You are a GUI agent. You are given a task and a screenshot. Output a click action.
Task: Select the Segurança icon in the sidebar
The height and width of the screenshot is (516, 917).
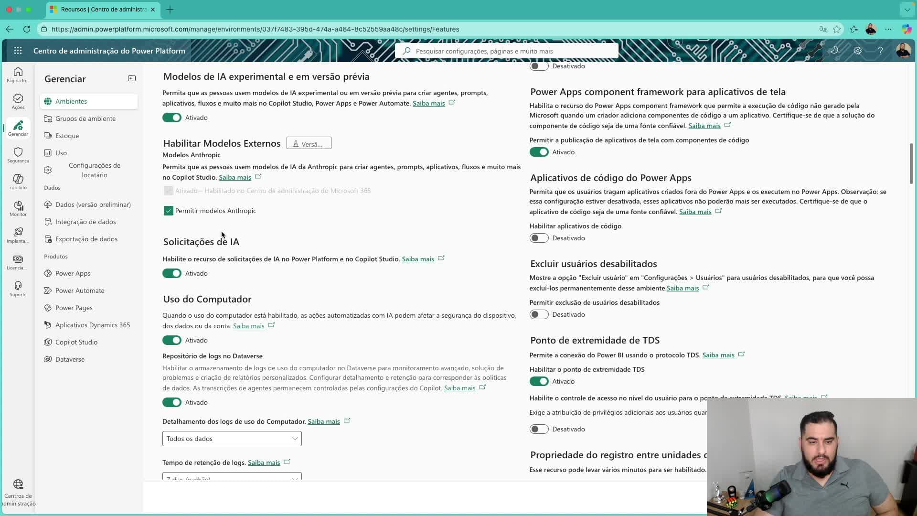coord(18,154)
